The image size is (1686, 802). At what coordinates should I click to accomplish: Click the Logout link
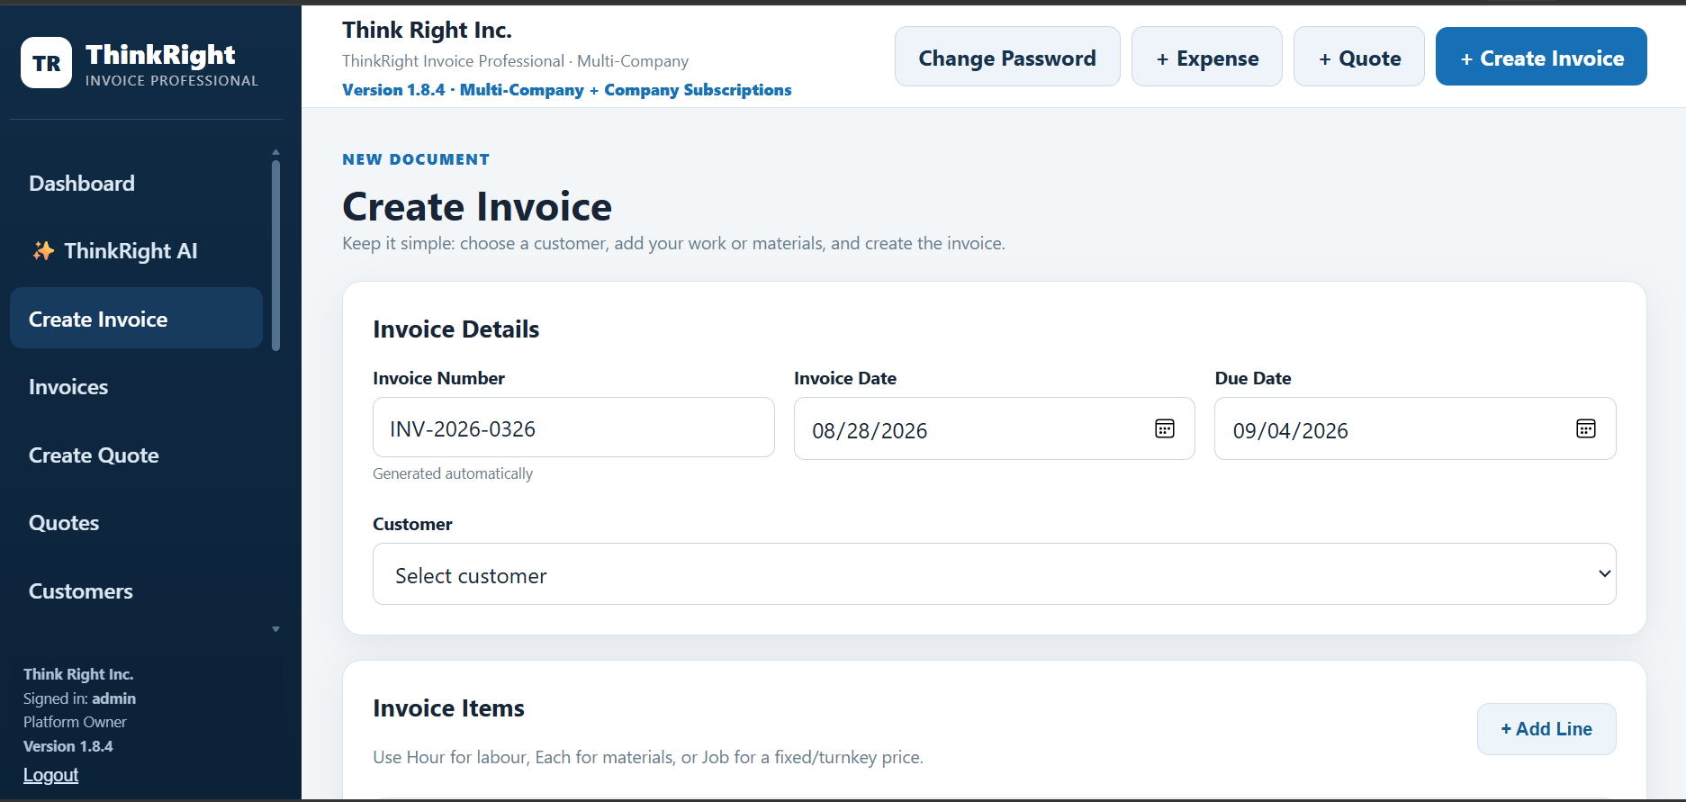(51, 775)
